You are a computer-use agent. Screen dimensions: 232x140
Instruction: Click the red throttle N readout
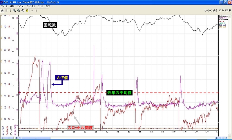(x=221, y=21)
